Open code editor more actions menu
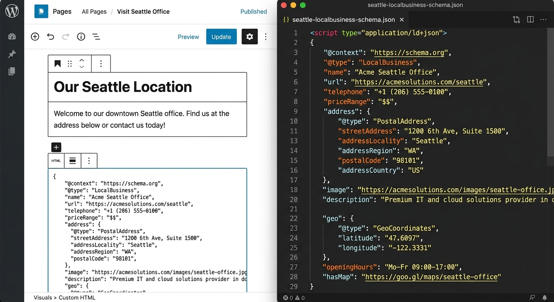 543,20
